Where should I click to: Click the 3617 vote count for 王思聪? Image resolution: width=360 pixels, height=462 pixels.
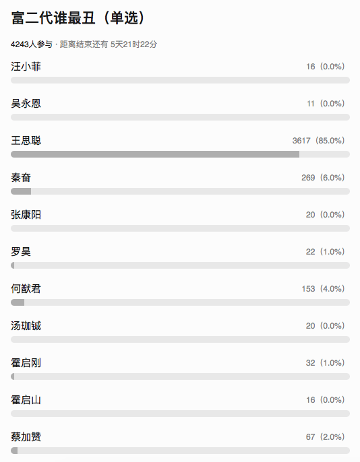click(x=301, y=141)
